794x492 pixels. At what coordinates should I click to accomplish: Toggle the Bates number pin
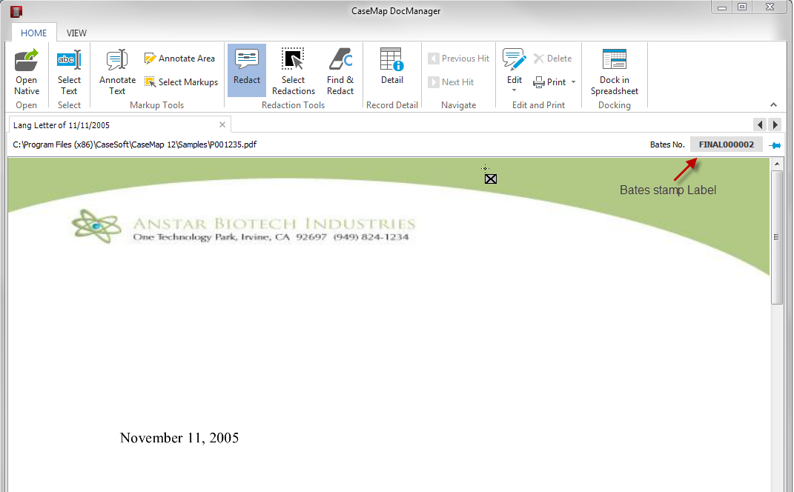(775, 145)
